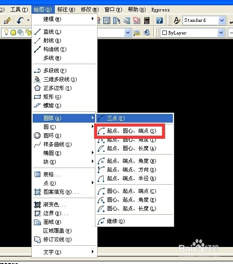Expand the 建模(M) modeling submenu
This screenshot has height=264, width=233.
tap(64, 19)
